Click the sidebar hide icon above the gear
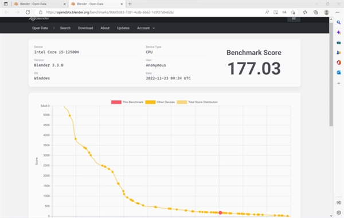Image resolution: width=344 pixels, height=218 pixels. click(x=339, y=203)
